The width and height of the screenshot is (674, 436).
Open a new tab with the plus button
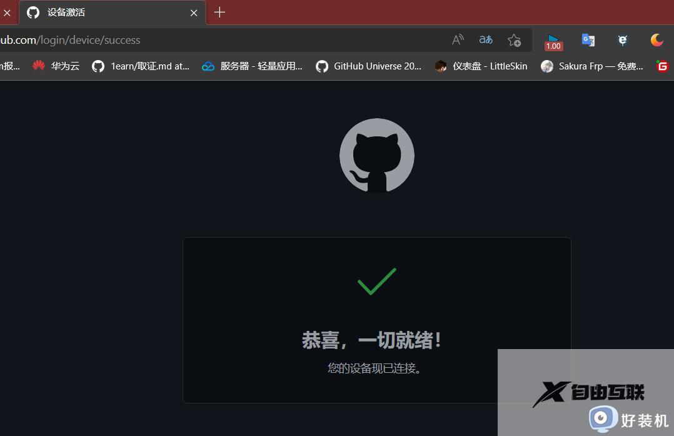[219, 13]
